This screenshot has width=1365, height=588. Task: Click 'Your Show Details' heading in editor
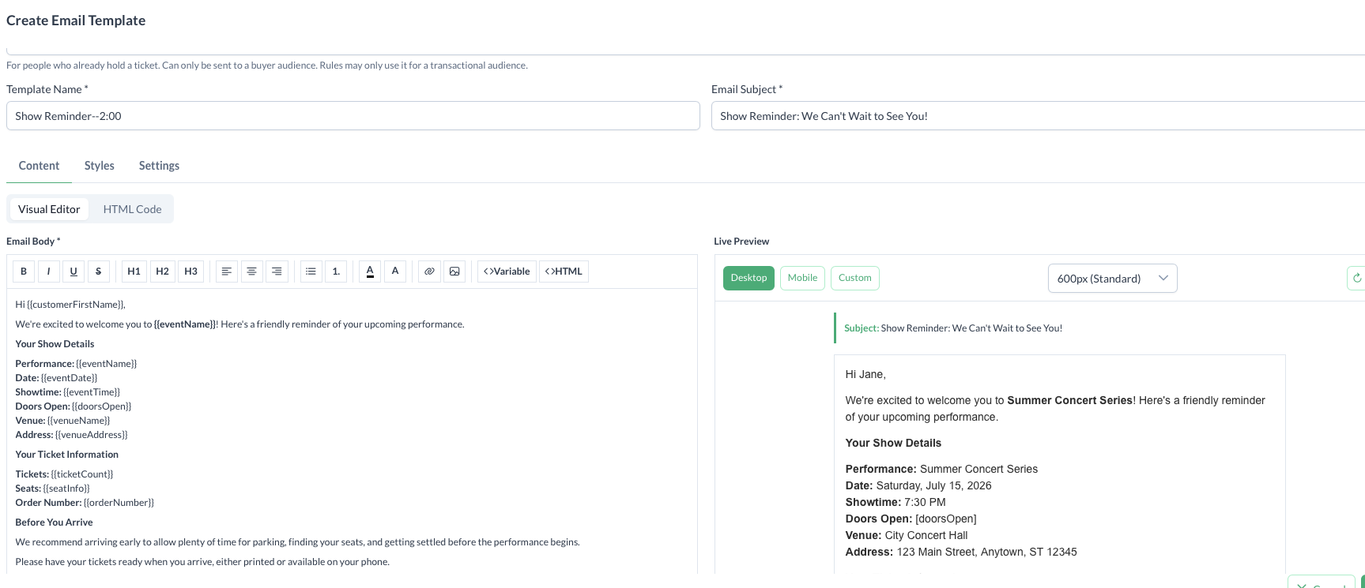point(55,344)
